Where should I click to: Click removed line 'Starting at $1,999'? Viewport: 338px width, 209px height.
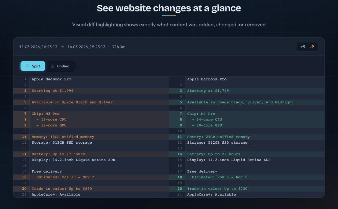coord(52,91)
